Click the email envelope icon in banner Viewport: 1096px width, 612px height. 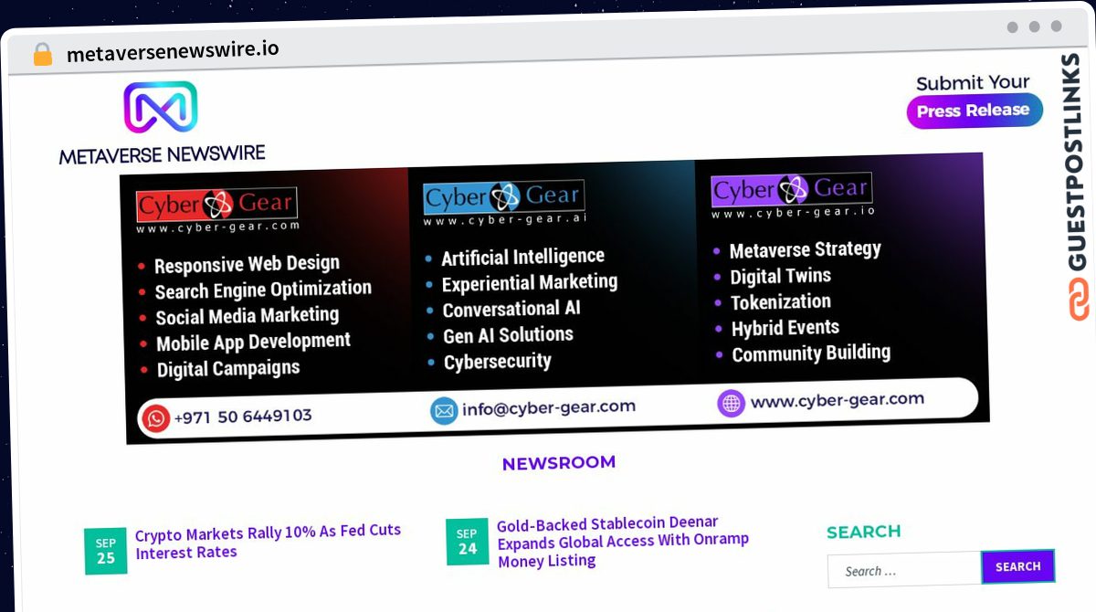(444, 411)
